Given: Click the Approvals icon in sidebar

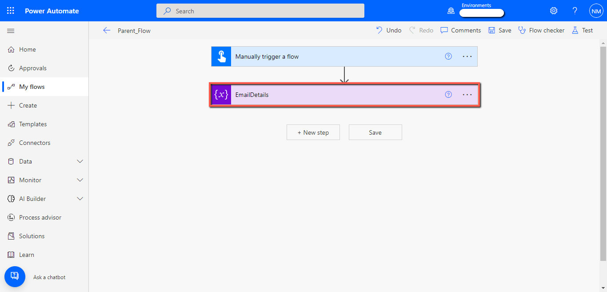Looking at the screenshot, I should [x=12, y=68].
